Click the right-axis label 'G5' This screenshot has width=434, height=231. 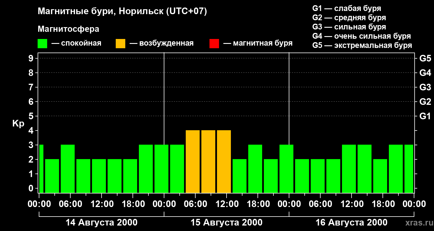425,58
